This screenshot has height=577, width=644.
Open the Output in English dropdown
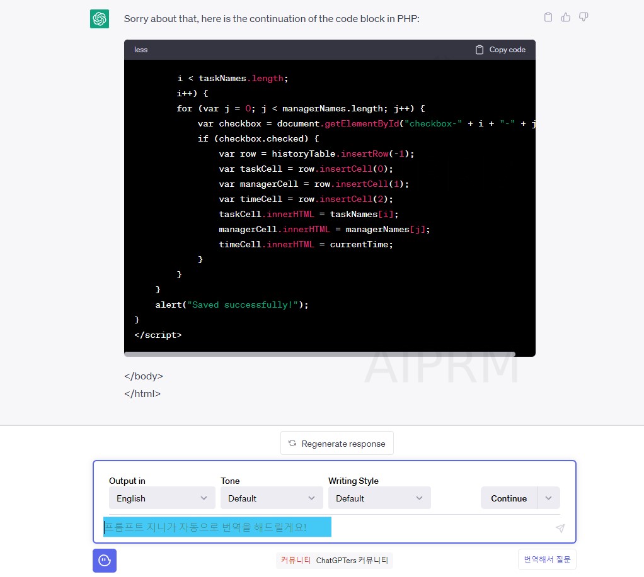point(162,498)
